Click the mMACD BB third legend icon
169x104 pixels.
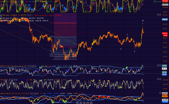tap(35, 94)
